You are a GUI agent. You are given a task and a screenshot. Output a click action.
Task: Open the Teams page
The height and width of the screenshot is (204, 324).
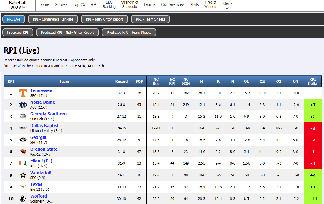click(x=149, y=4)
